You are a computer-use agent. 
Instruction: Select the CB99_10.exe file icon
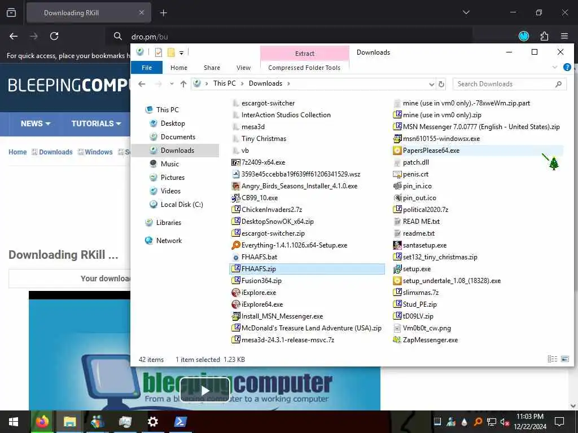[235, 198]
